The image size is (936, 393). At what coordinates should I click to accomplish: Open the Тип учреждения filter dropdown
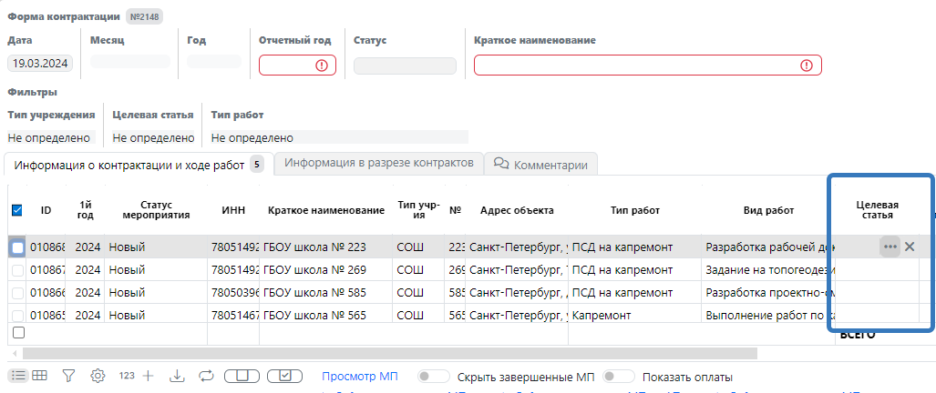tap(51, 137)
